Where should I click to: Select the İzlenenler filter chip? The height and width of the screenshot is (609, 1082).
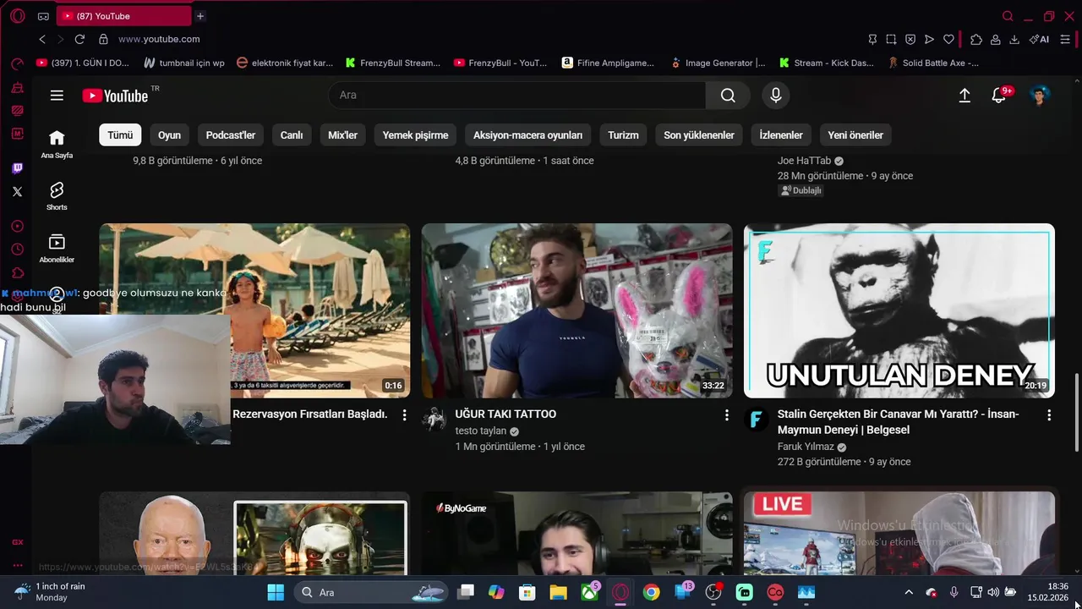(x=781, y=135)
